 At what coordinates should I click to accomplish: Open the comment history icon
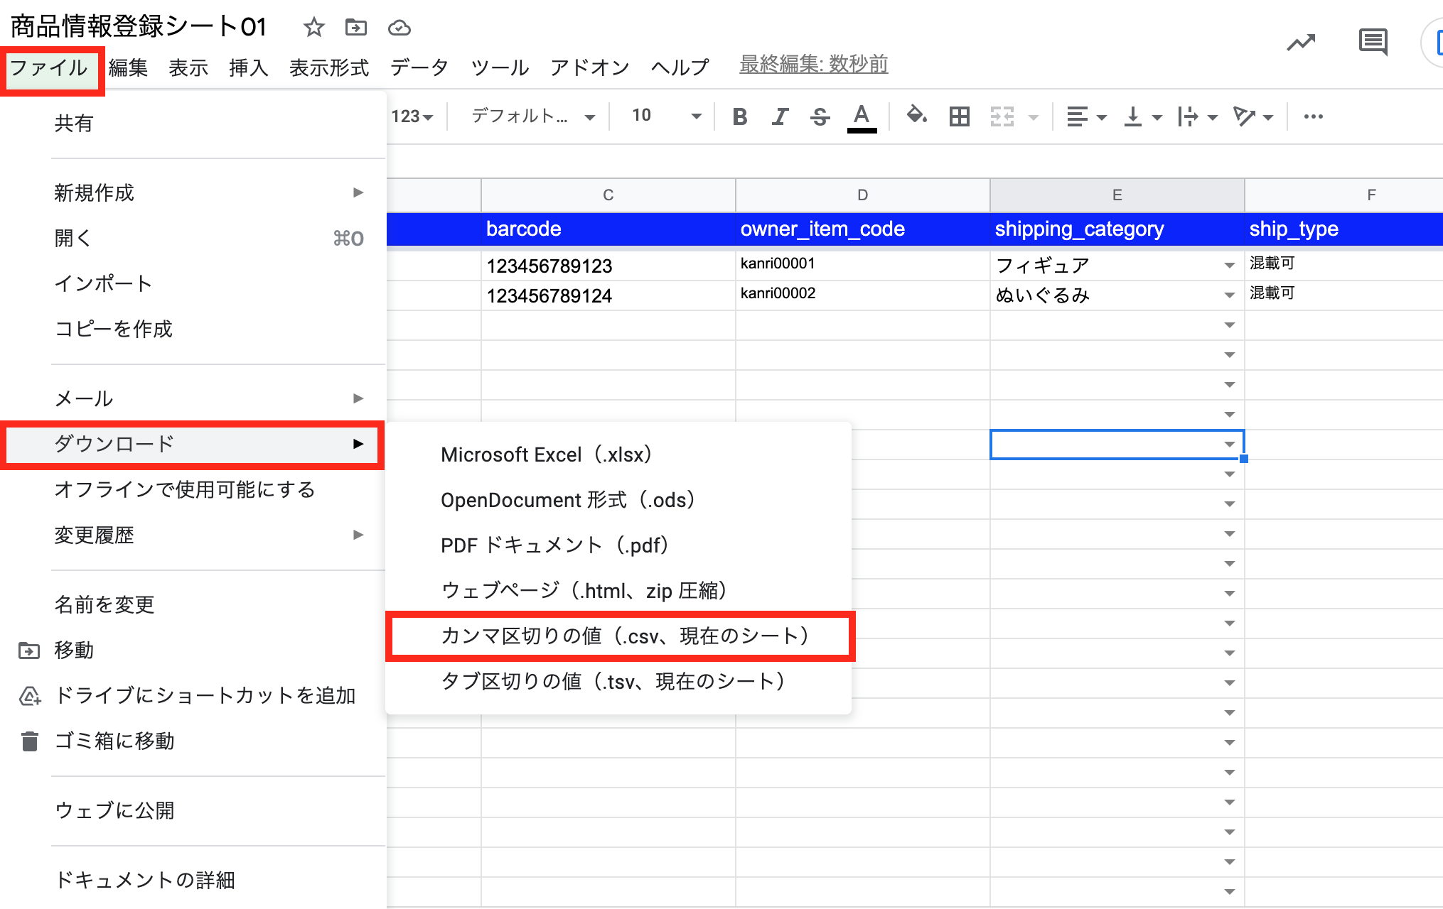(1372, 43)
